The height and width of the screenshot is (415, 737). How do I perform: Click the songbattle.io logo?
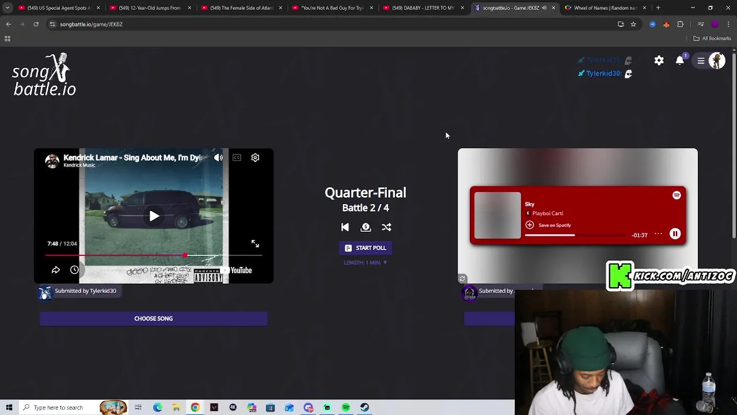pyautogui.click(x=44, y=75)
